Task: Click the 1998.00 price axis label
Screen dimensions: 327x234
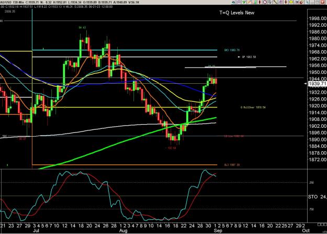Action: pos(318,18)
